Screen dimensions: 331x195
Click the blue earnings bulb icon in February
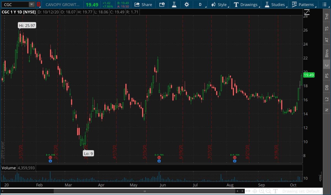click(50, 161)
